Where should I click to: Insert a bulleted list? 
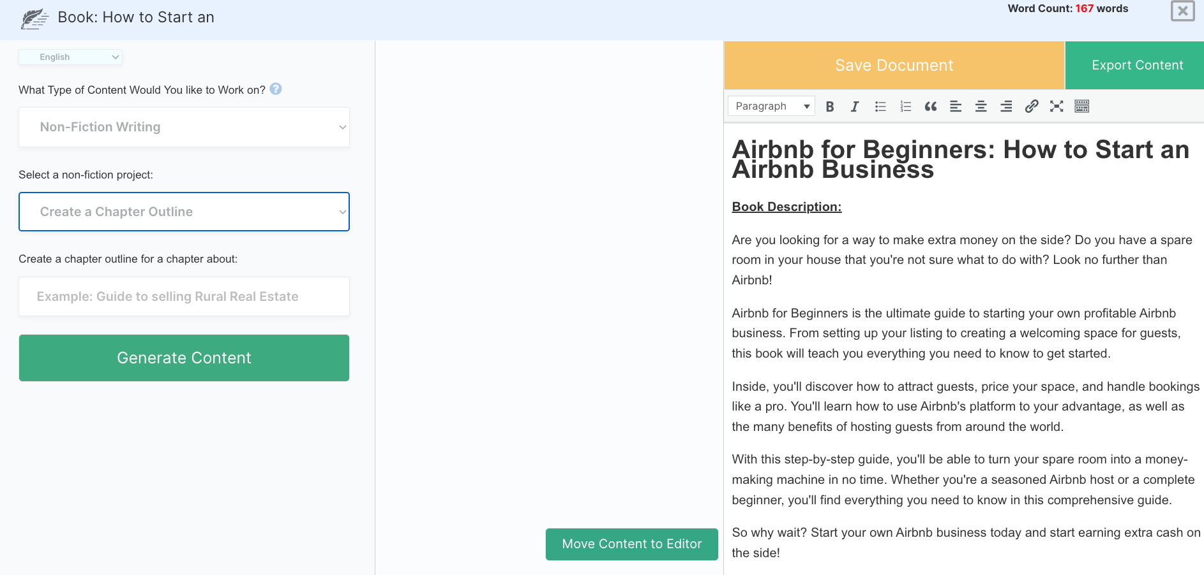click(x=880, y=106)
